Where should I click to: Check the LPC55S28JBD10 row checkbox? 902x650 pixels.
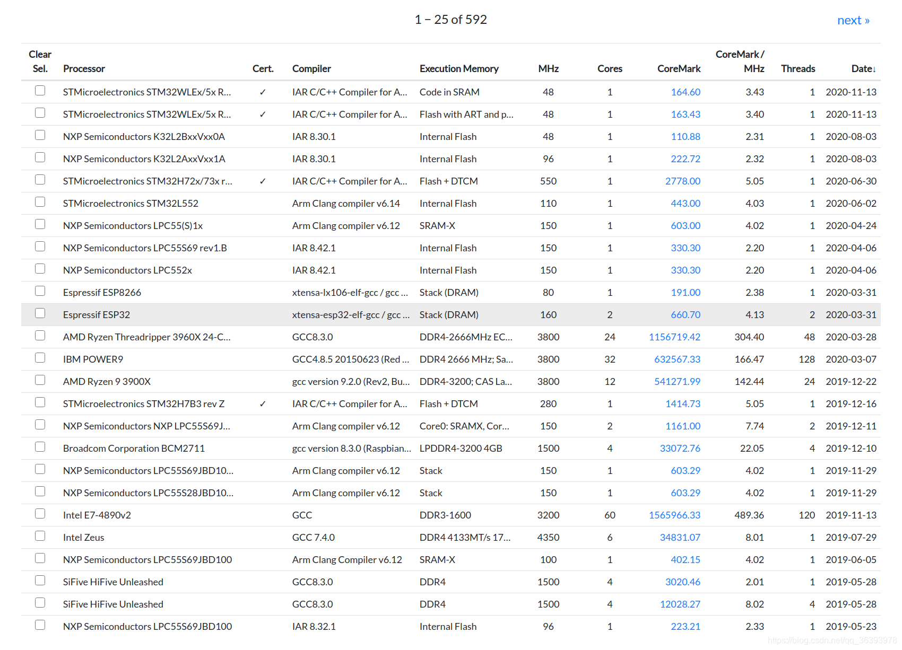pos(40,491)
